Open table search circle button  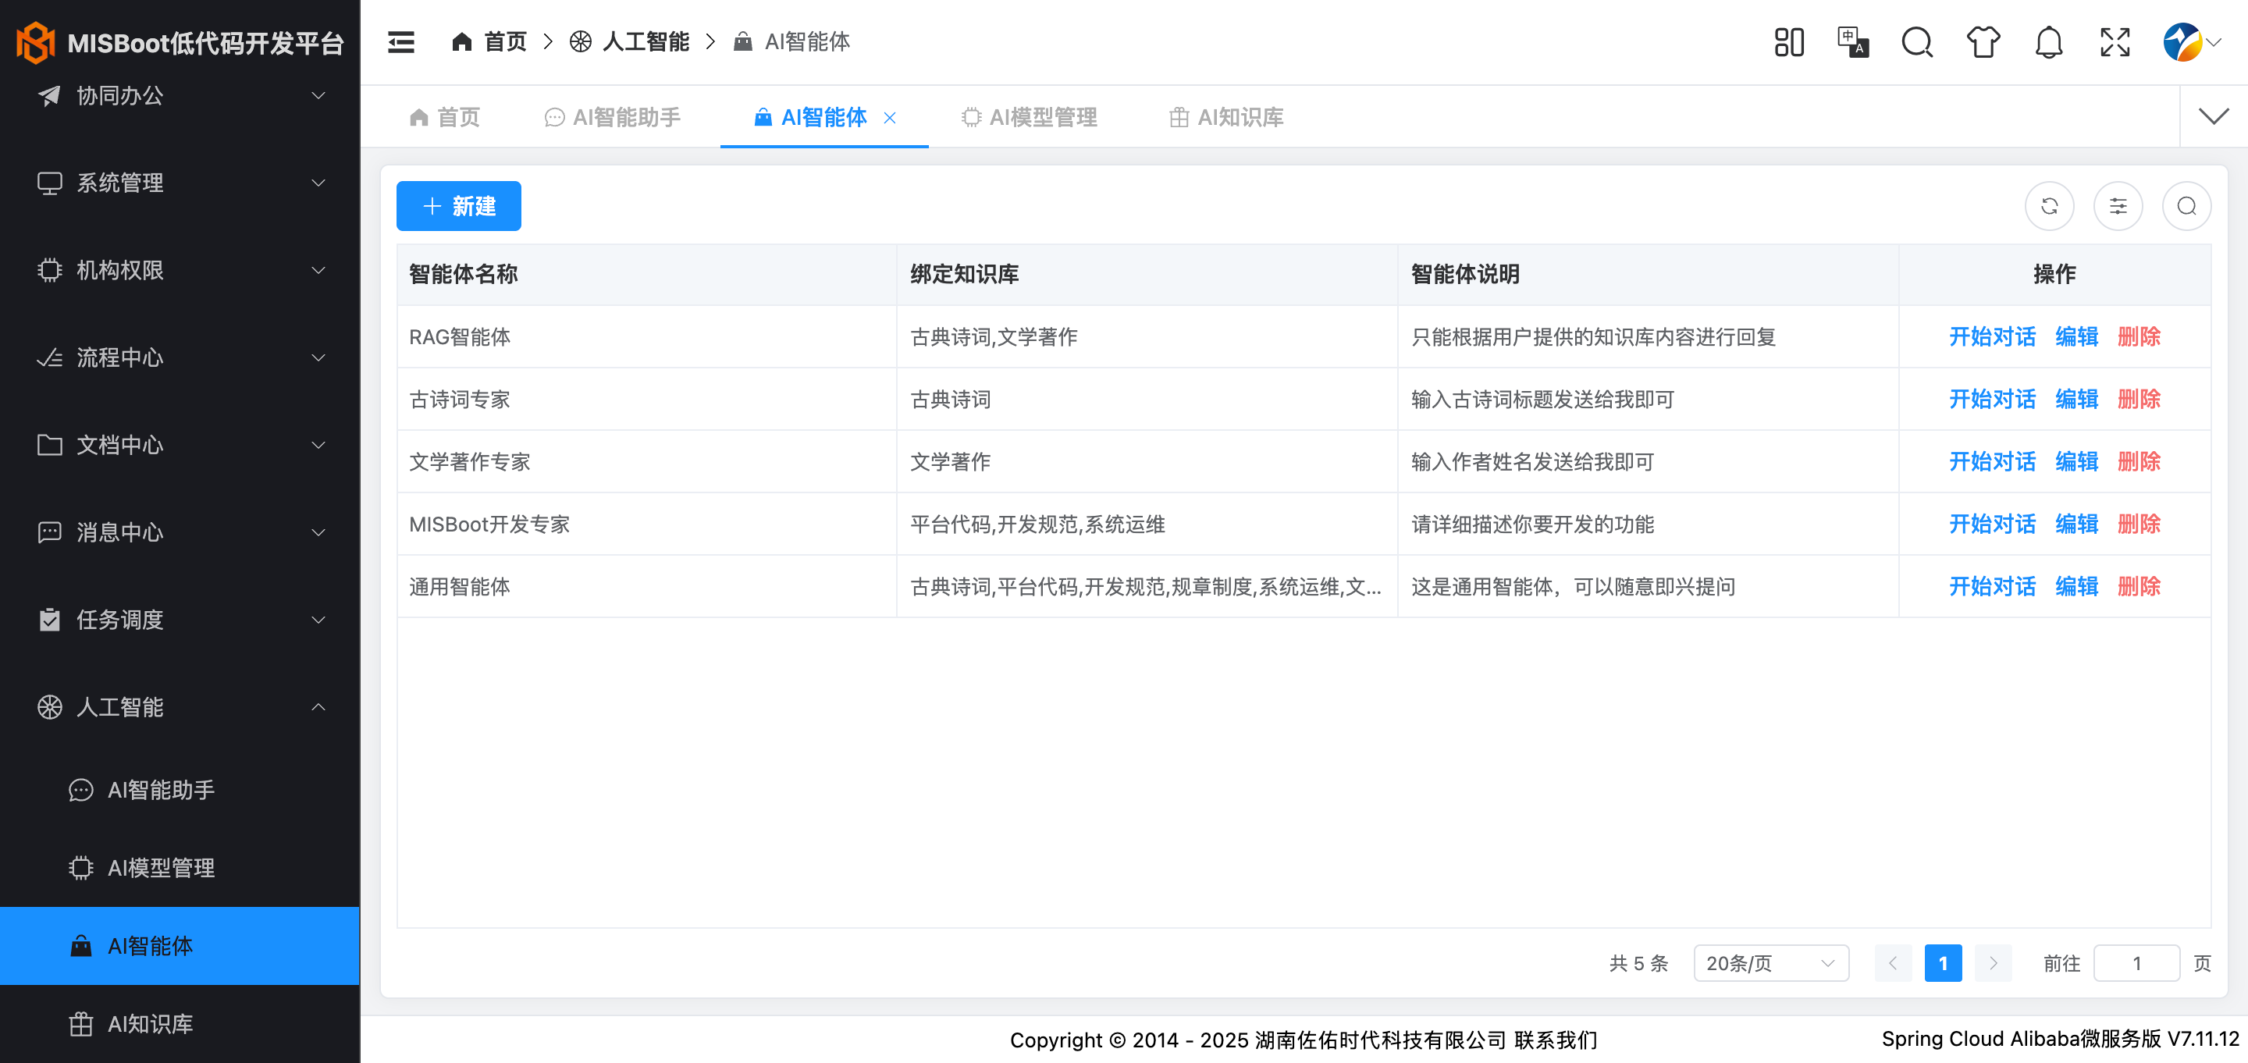click(2187, 206)
